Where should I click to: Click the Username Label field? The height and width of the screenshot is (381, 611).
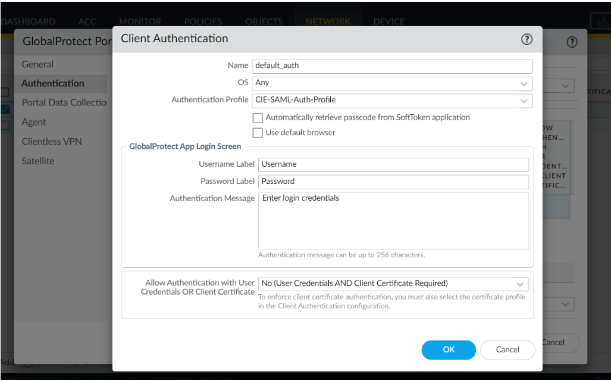(x=393, y=164)
